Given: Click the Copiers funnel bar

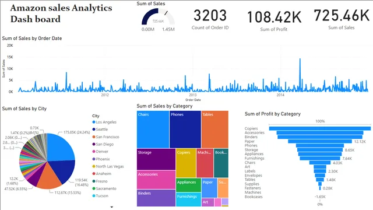Looking at the screenshot, I should pyautogui.click(x=320, y=128).
